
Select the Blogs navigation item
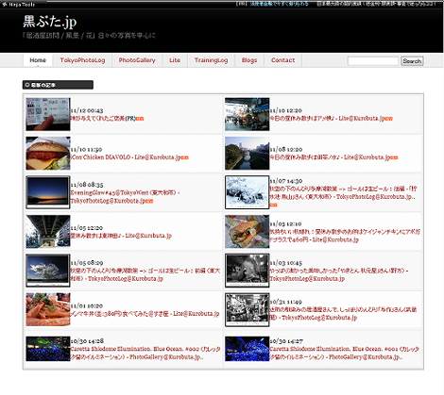pyautogui.click(x=249, y=60)
